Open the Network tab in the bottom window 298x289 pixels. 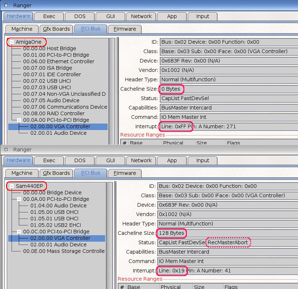click(x=141, y=160)
